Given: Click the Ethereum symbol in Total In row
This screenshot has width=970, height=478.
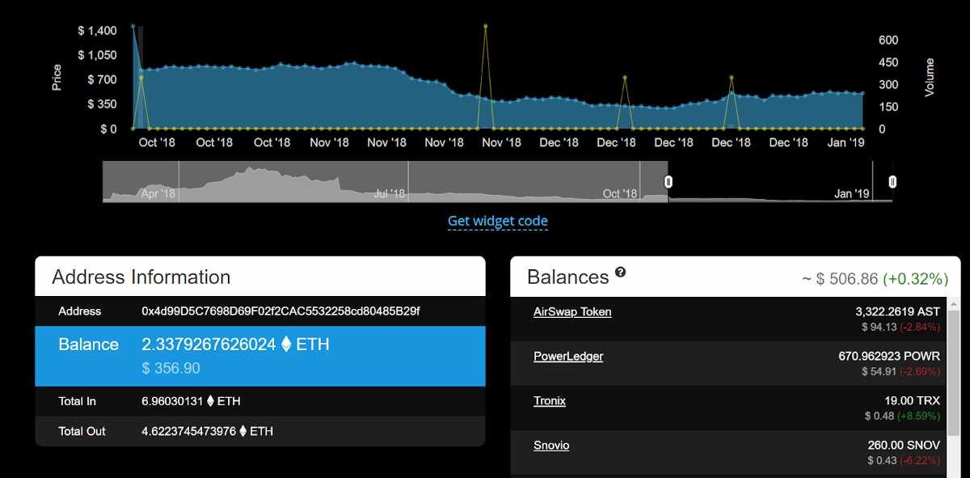Looking at the screenshot, I should coord(211,401).
